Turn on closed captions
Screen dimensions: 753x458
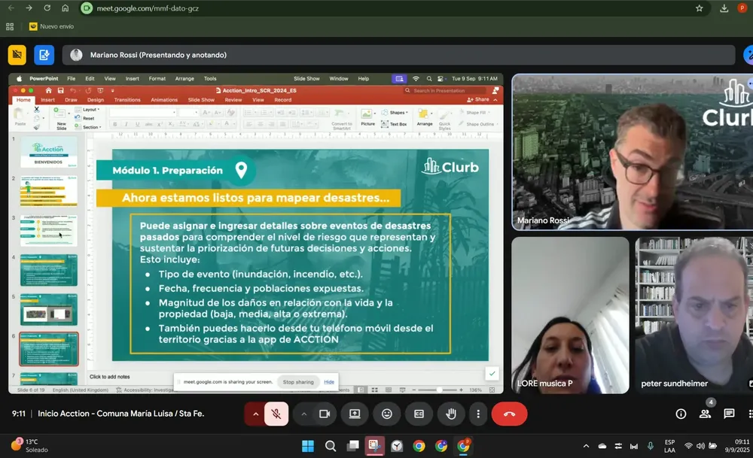pos(419,414)
